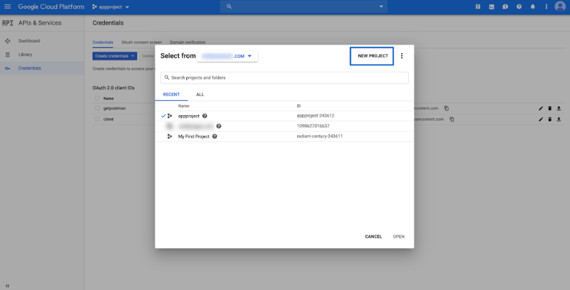The width and height of the screenshot is (570, 290).
Task: Click Credentials key icon in sidebar
Action: click(x=7, y=68)
